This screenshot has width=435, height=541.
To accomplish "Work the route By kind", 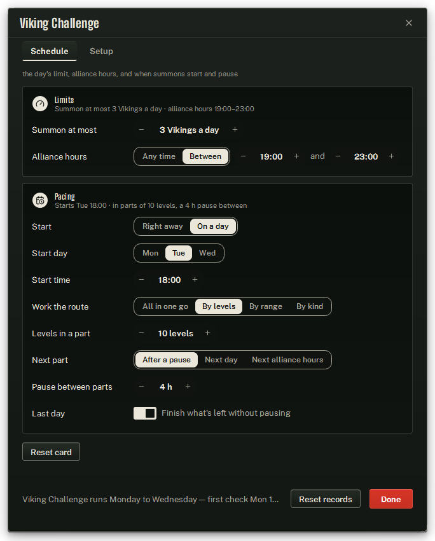I will (x=310, y=306).
